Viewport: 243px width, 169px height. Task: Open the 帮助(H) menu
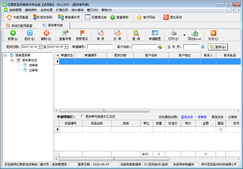click(x=106, y=10)
